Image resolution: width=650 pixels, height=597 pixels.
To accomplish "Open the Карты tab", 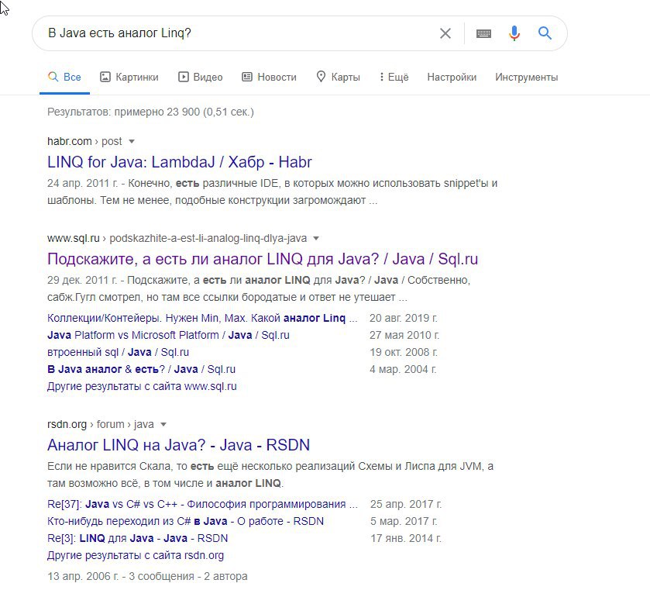I will click(339, 78).
